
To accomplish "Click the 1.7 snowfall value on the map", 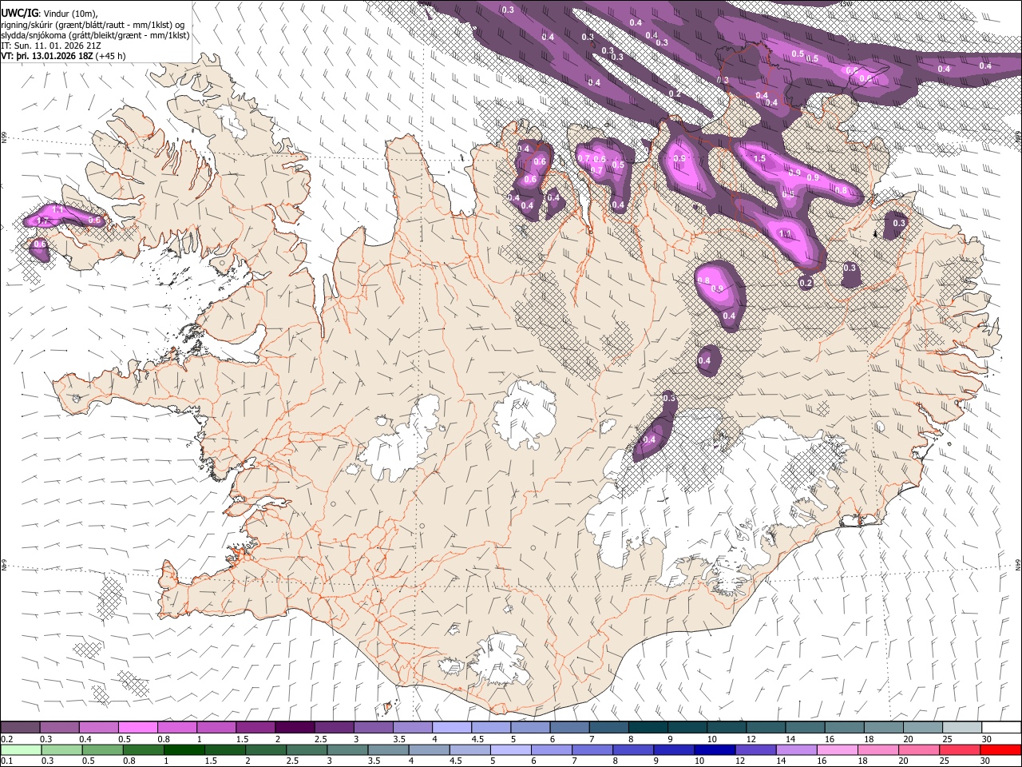I will pos(43,221).
